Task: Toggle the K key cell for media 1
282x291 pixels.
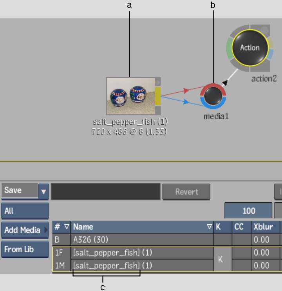Action: tap(220, 259)
